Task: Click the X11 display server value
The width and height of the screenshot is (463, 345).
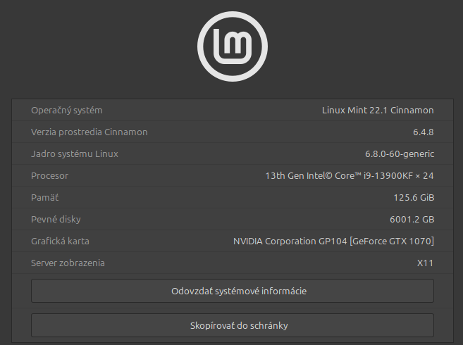Action: click(x=425, y=263)
